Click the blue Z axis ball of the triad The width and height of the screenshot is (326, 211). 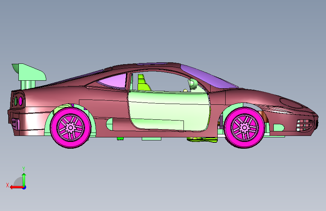24,187
